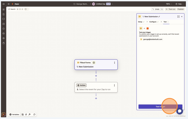The height and width of the screenshot is (119, 188).
Task: Expand the 110% zoom level dropdown
Action: coord(169,4)
